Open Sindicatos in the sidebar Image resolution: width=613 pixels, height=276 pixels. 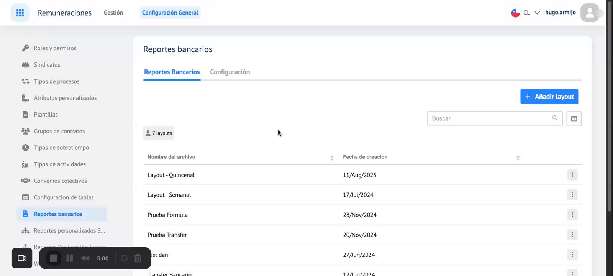pos(47,65)
